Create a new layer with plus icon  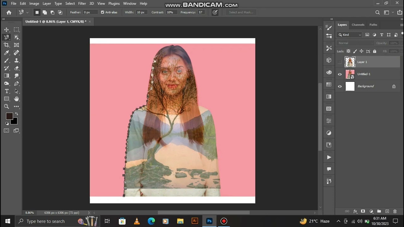click(387, 211)
